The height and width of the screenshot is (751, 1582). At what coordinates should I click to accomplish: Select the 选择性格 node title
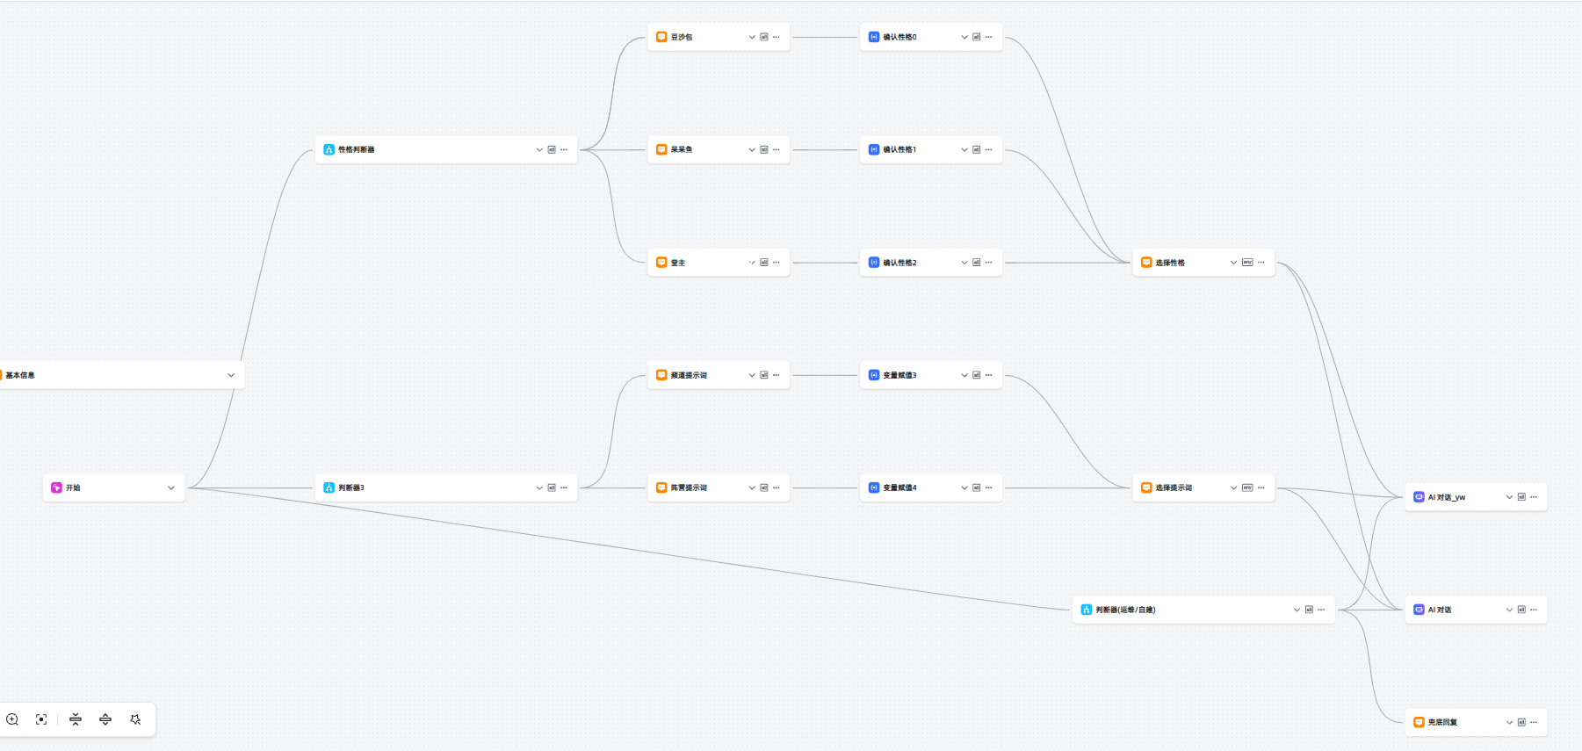pos(1170,262)
